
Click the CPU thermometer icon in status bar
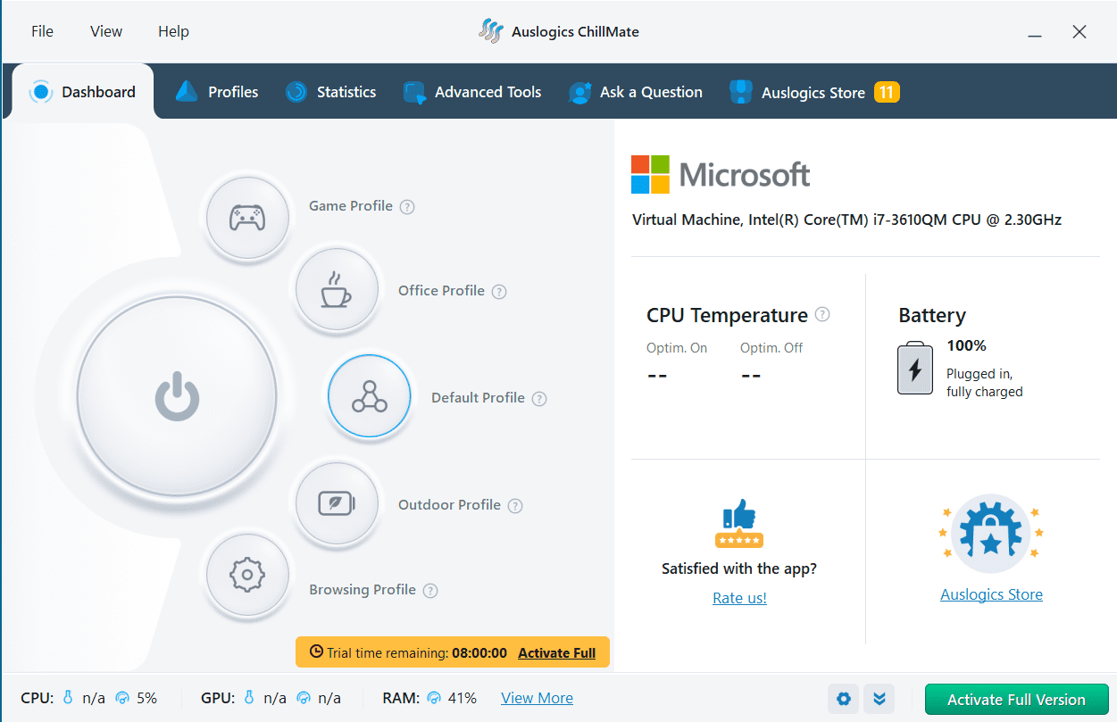tap(68, 698)
